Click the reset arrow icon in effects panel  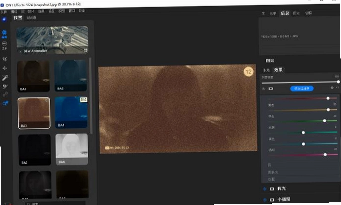(337, 88)
